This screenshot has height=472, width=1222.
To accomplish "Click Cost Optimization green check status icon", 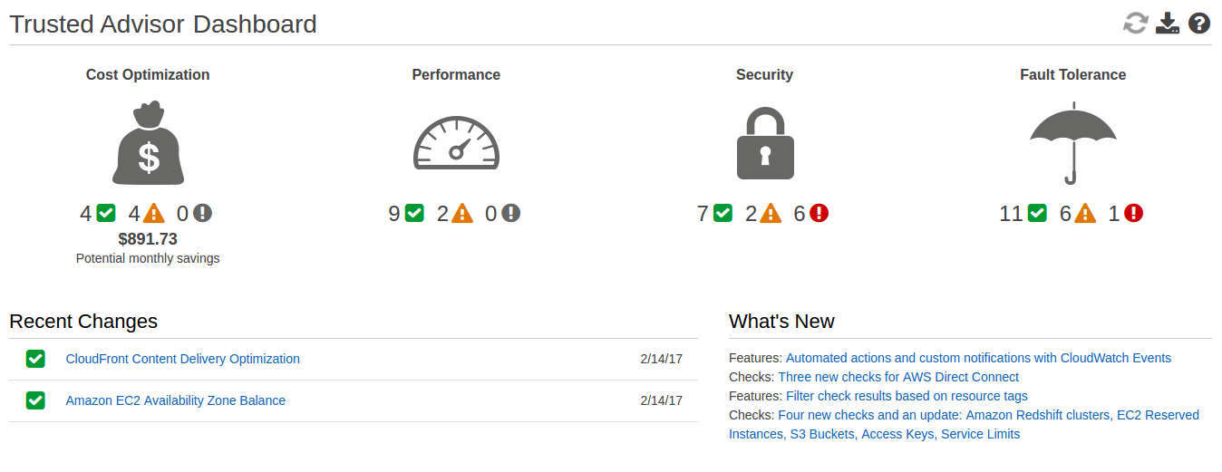I will tap(106, 214).
